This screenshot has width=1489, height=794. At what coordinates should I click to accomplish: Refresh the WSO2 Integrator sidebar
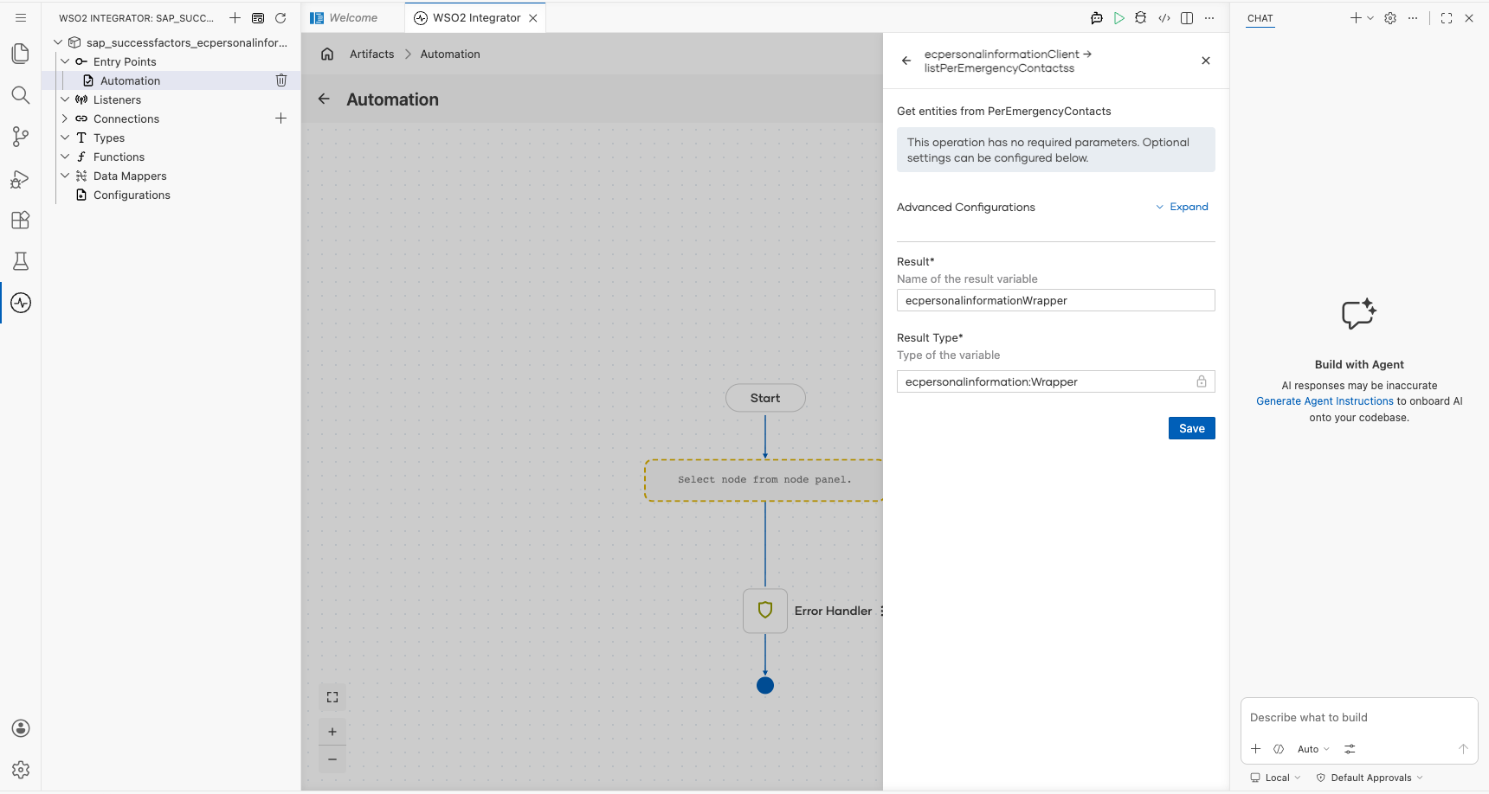280,18
